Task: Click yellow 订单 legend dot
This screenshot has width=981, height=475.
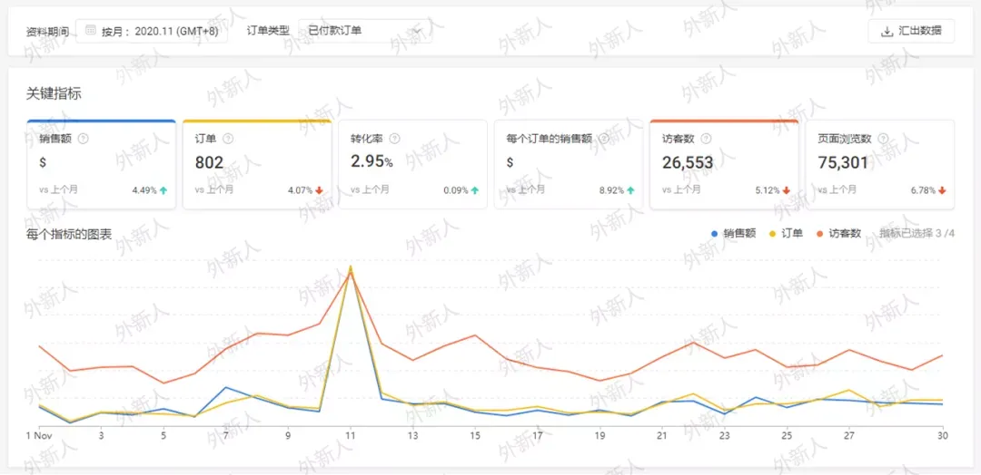Action: (772, 234)
